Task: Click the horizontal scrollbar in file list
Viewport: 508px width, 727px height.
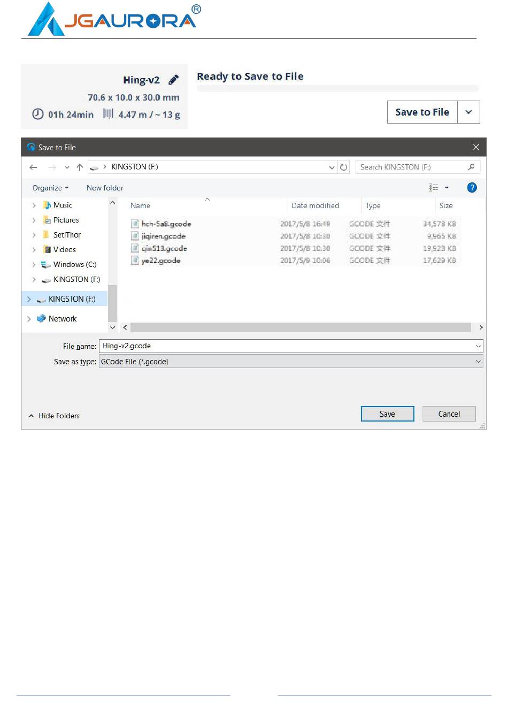Action: (301, 327)
